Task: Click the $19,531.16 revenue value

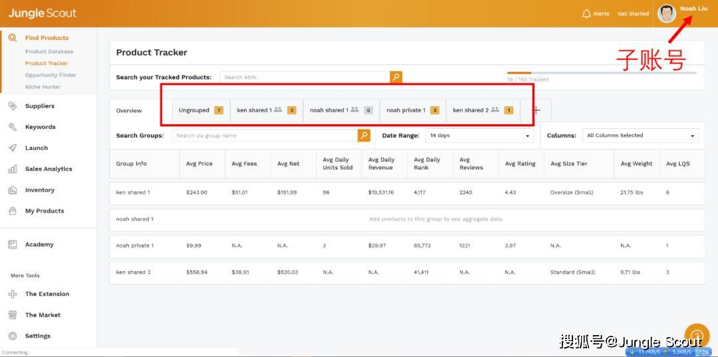Action: pyautogui.click(x=381, y=192)
